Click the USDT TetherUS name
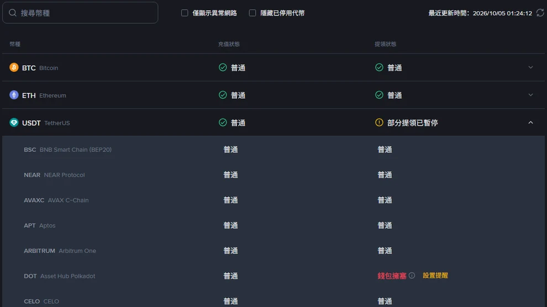The height and width of the screenshot is (307, 547). pos(46,123)
